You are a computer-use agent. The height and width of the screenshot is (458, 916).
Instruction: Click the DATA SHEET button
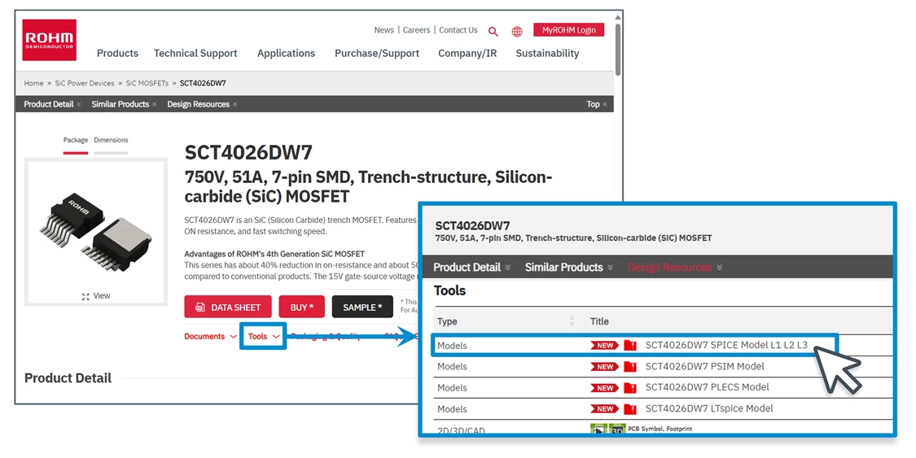(x=228, y=308)
